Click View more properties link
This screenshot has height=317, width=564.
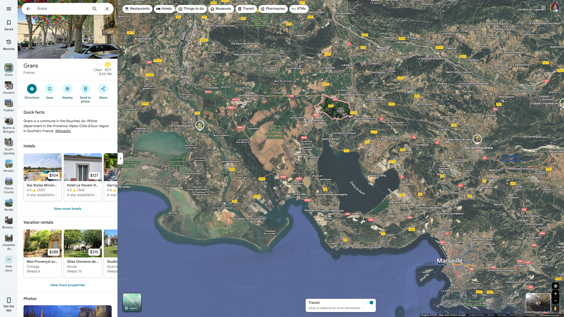67,285
